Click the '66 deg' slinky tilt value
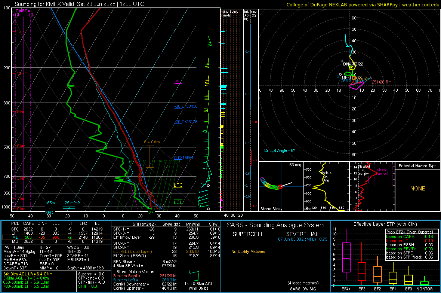 pyautogui.click(x=295, y=165)
